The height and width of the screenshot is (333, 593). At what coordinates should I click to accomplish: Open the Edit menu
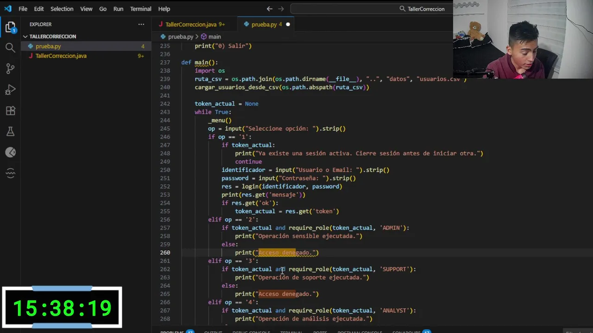pyautogui.click(x=39, y=9)
